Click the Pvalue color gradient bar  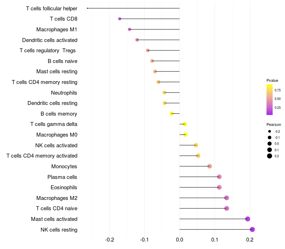point(269,100)
